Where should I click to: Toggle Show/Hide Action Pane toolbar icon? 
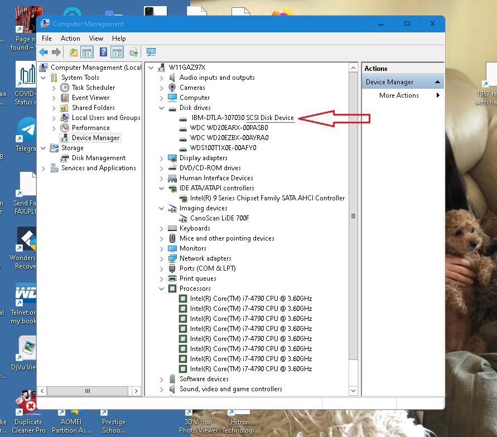pos(117,52)
